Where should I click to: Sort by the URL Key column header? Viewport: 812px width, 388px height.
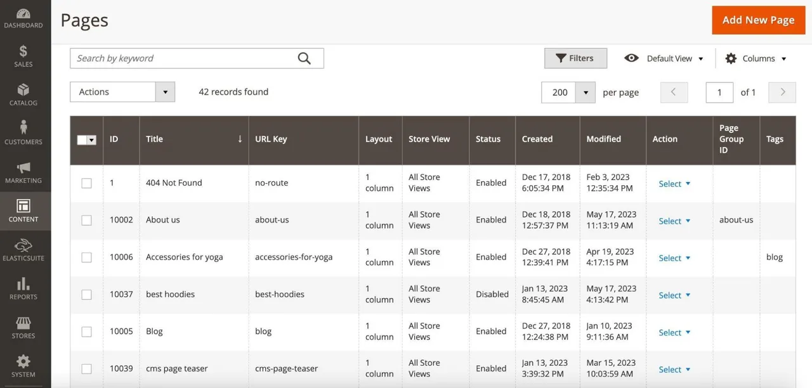[303, 139]
